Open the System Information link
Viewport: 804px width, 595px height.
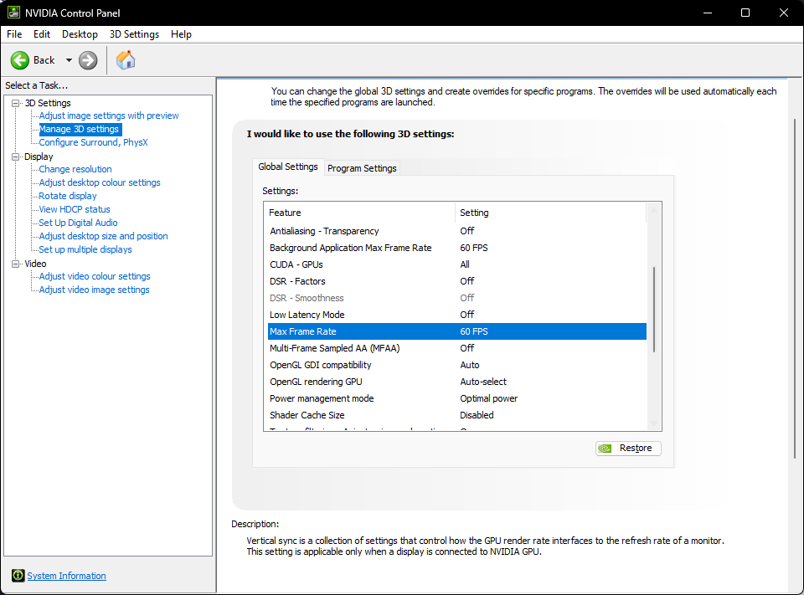67,576
